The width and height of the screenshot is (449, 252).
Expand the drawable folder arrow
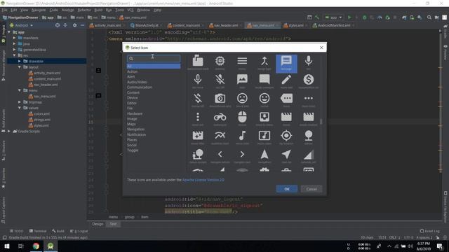[x=20, y=61]
